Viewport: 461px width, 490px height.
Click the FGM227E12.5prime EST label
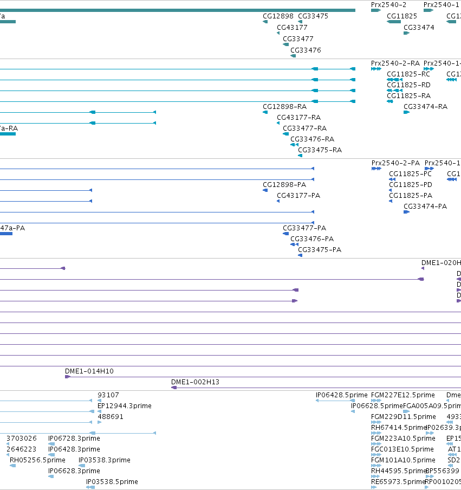pyautogui.click(x=402, y=395)
